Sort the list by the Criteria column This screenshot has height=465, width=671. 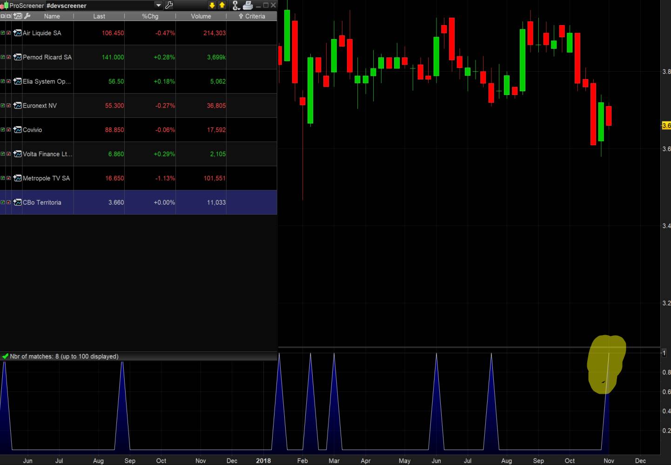(252, 16)
